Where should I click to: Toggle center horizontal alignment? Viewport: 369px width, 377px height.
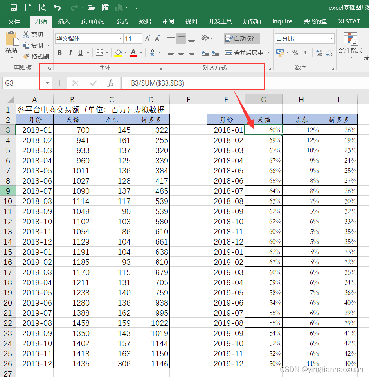pos(181,53)
